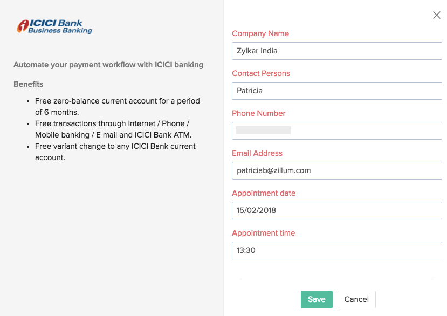The height and width of the screenshot is (316, 447).
Task: Click the ICICI Bank Business Banking logo
Action: tap(54, 26)
